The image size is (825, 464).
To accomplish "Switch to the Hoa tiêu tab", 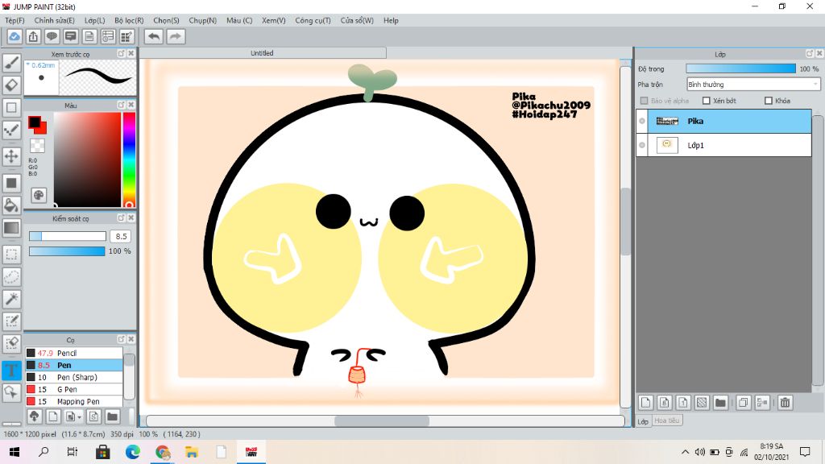I will (667, 420).
